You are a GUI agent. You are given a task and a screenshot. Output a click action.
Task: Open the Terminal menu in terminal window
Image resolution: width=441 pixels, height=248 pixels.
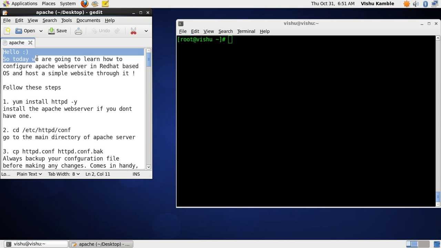pos(246,31)
